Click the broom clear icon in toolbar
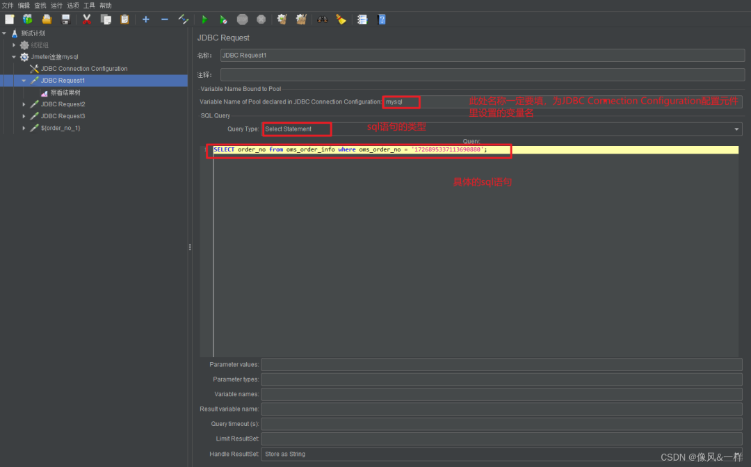The height and width of the screenshot is (467, 751). click(x=341, y=19)
